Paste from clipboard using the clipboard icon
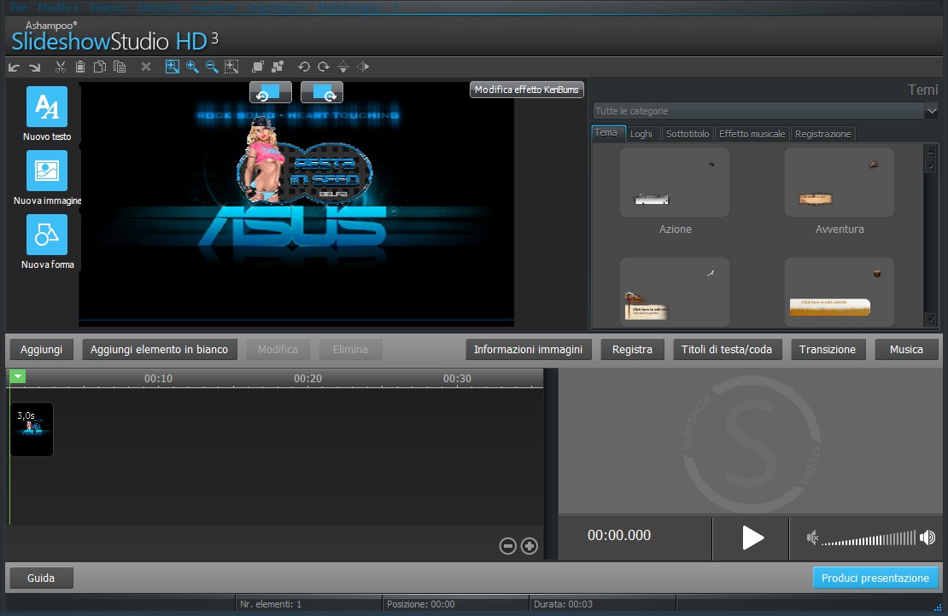 tap(79, 67)
